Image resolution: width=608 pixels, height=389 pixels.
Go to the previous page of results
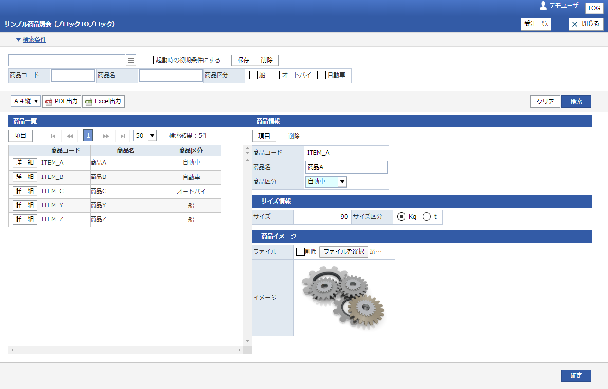[x=70, y=136]
